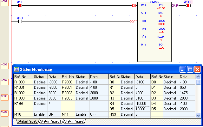Click the M10 data cell showing ON
This screenshot has width=203, height=127.
pos(54,114)
